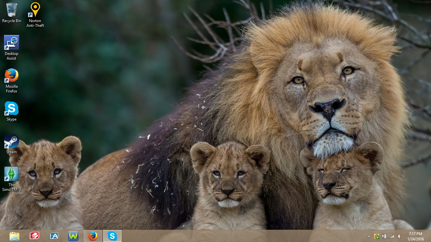Image resolution: width=431 pixels, height=242 pixels.
Task: Click the red book-stack taskbar icon
Action: [34, 236]
